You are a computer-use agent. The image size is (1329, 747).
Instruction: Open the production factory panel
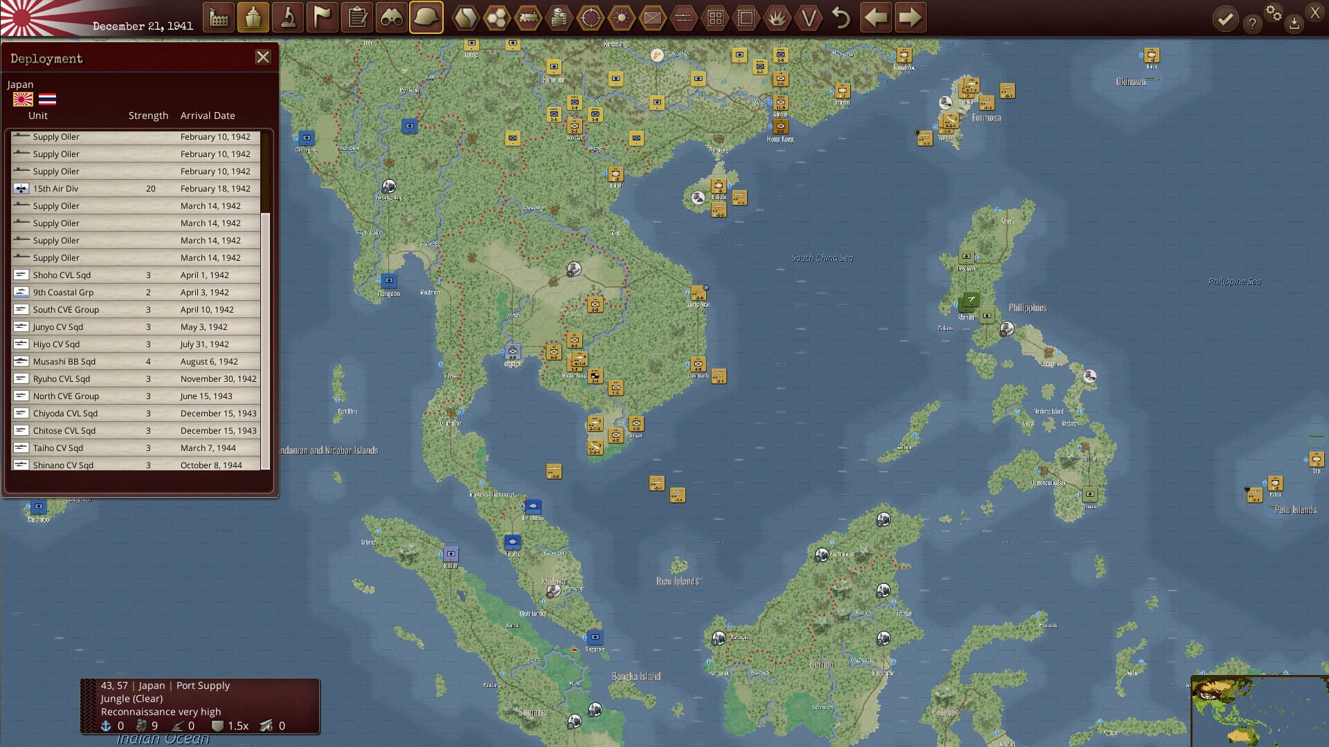(x=219, y=18)
